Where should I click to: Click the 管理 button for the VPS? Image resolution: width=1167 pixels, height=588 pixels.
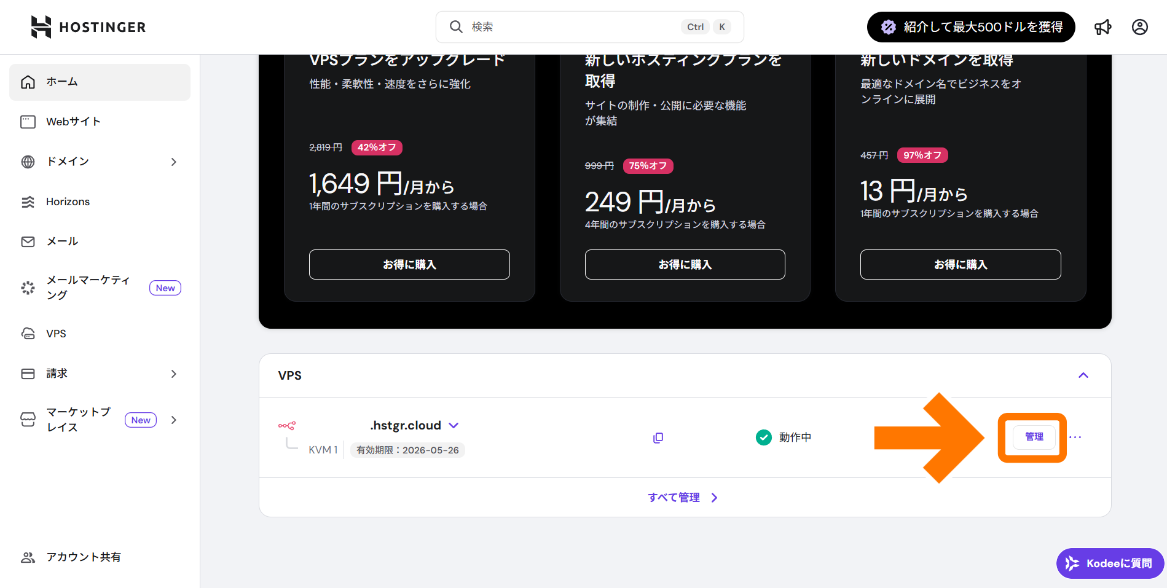[1034, 437]
